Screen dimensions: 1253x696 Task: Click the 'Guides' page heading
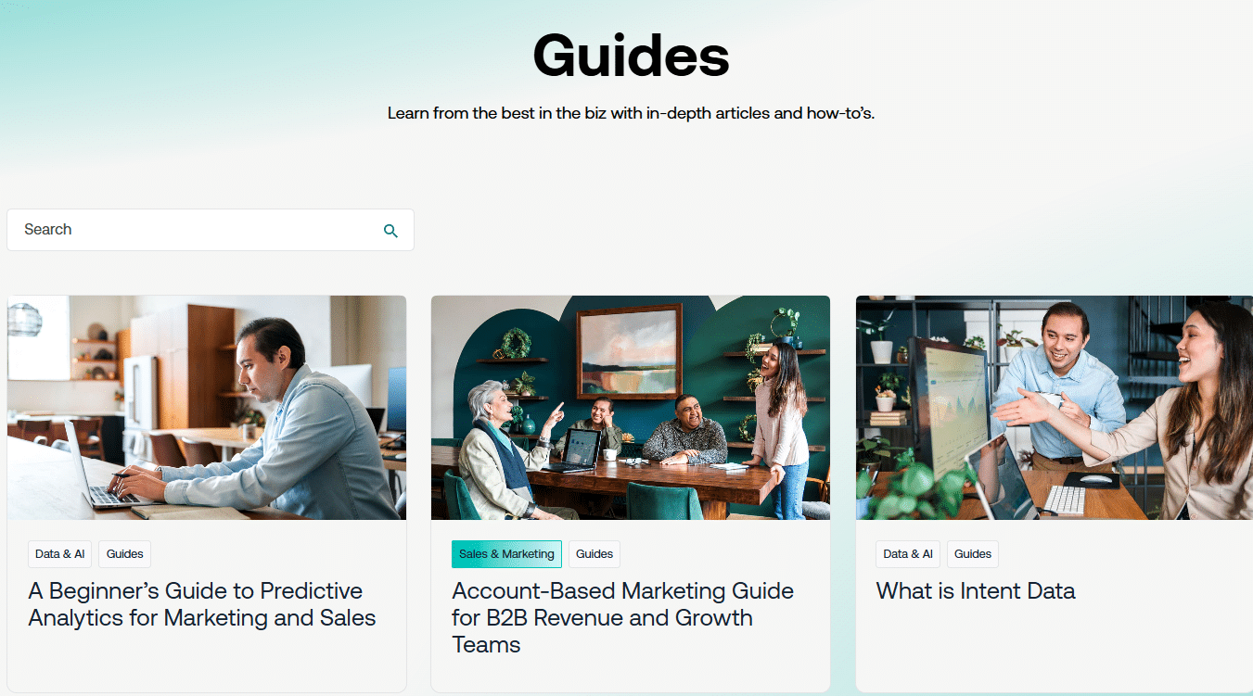630,56
